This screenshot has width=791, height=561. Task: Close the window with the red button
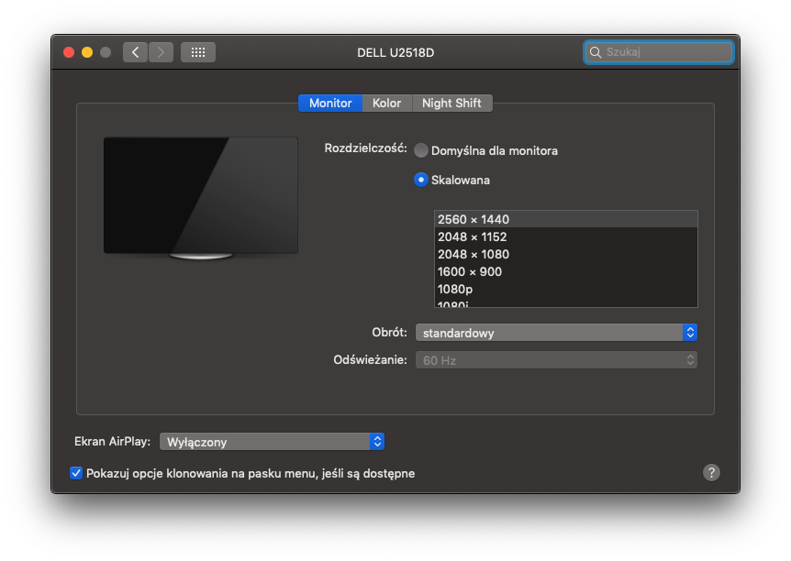pos(69,52)
